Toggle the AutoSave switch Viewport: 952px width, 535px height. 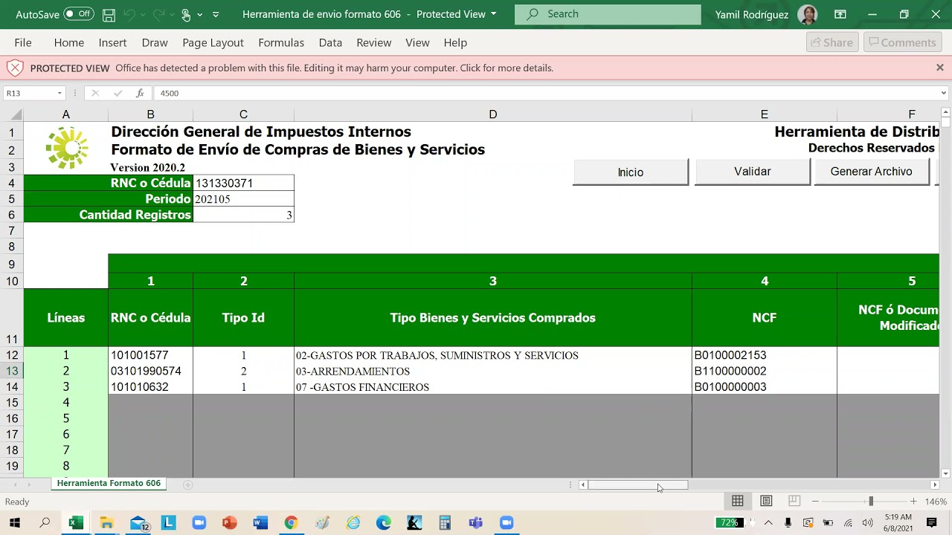[78, 14]
